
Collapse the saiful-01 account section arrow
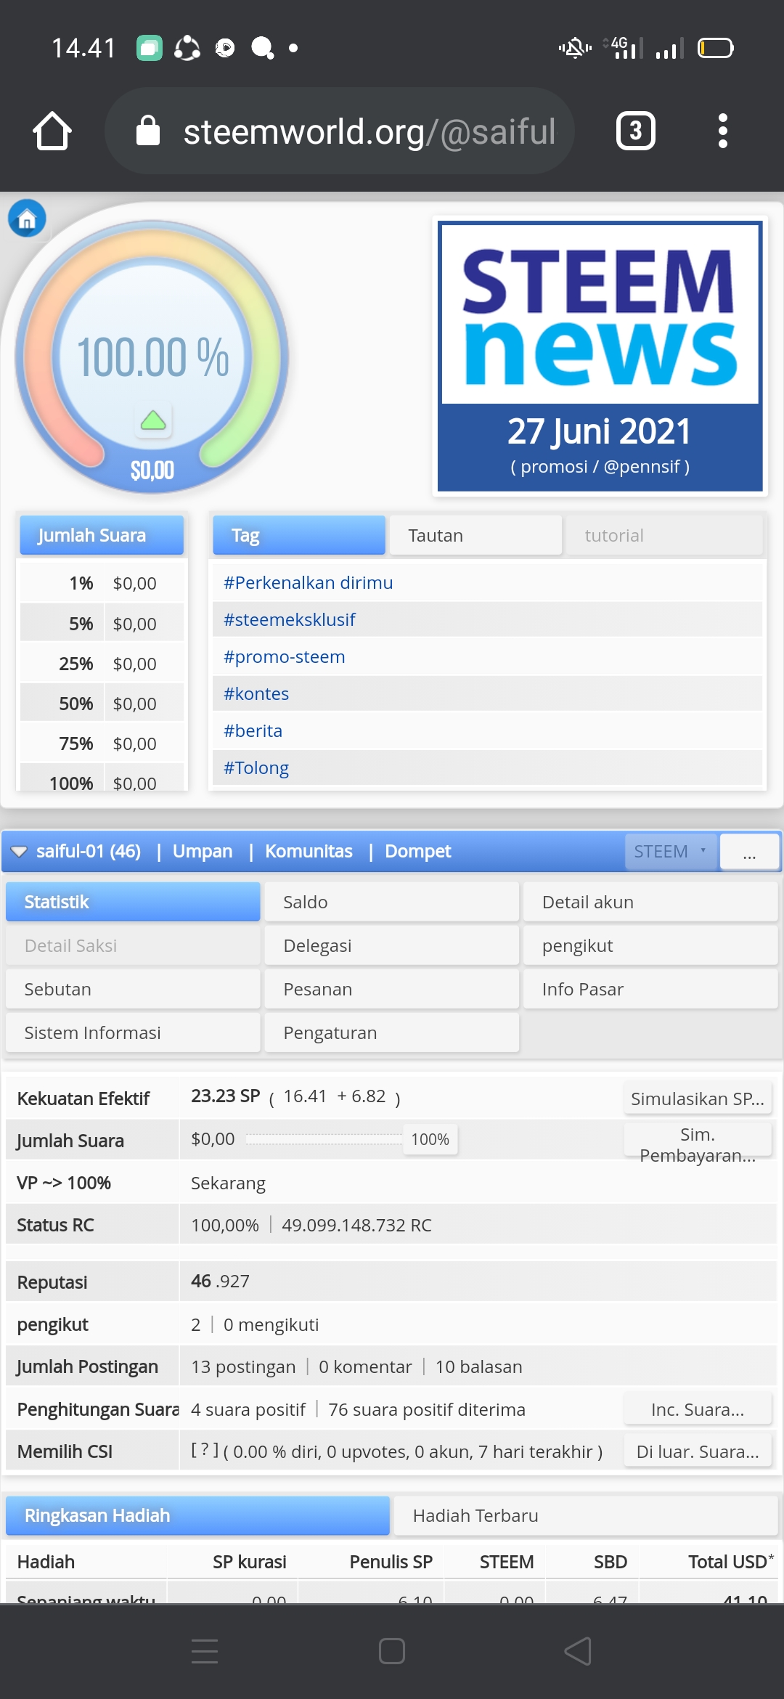(x=20, y=851)
